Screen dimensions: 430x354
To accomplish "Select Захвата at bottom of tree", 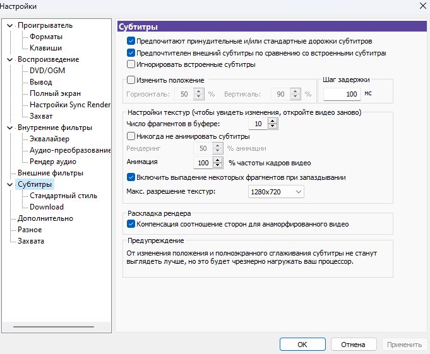I will (31, 241).
